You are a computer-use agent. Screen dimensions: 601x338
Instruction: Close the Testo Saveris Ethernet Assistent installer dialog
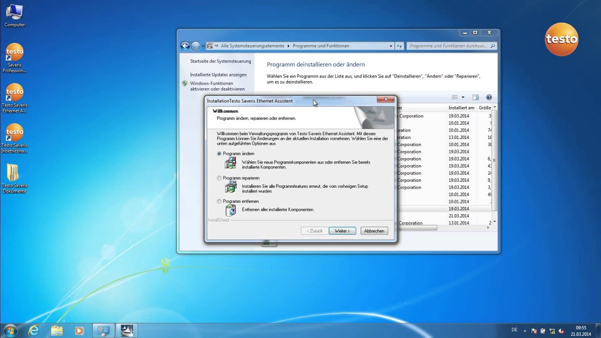click(x=385, y=99)
